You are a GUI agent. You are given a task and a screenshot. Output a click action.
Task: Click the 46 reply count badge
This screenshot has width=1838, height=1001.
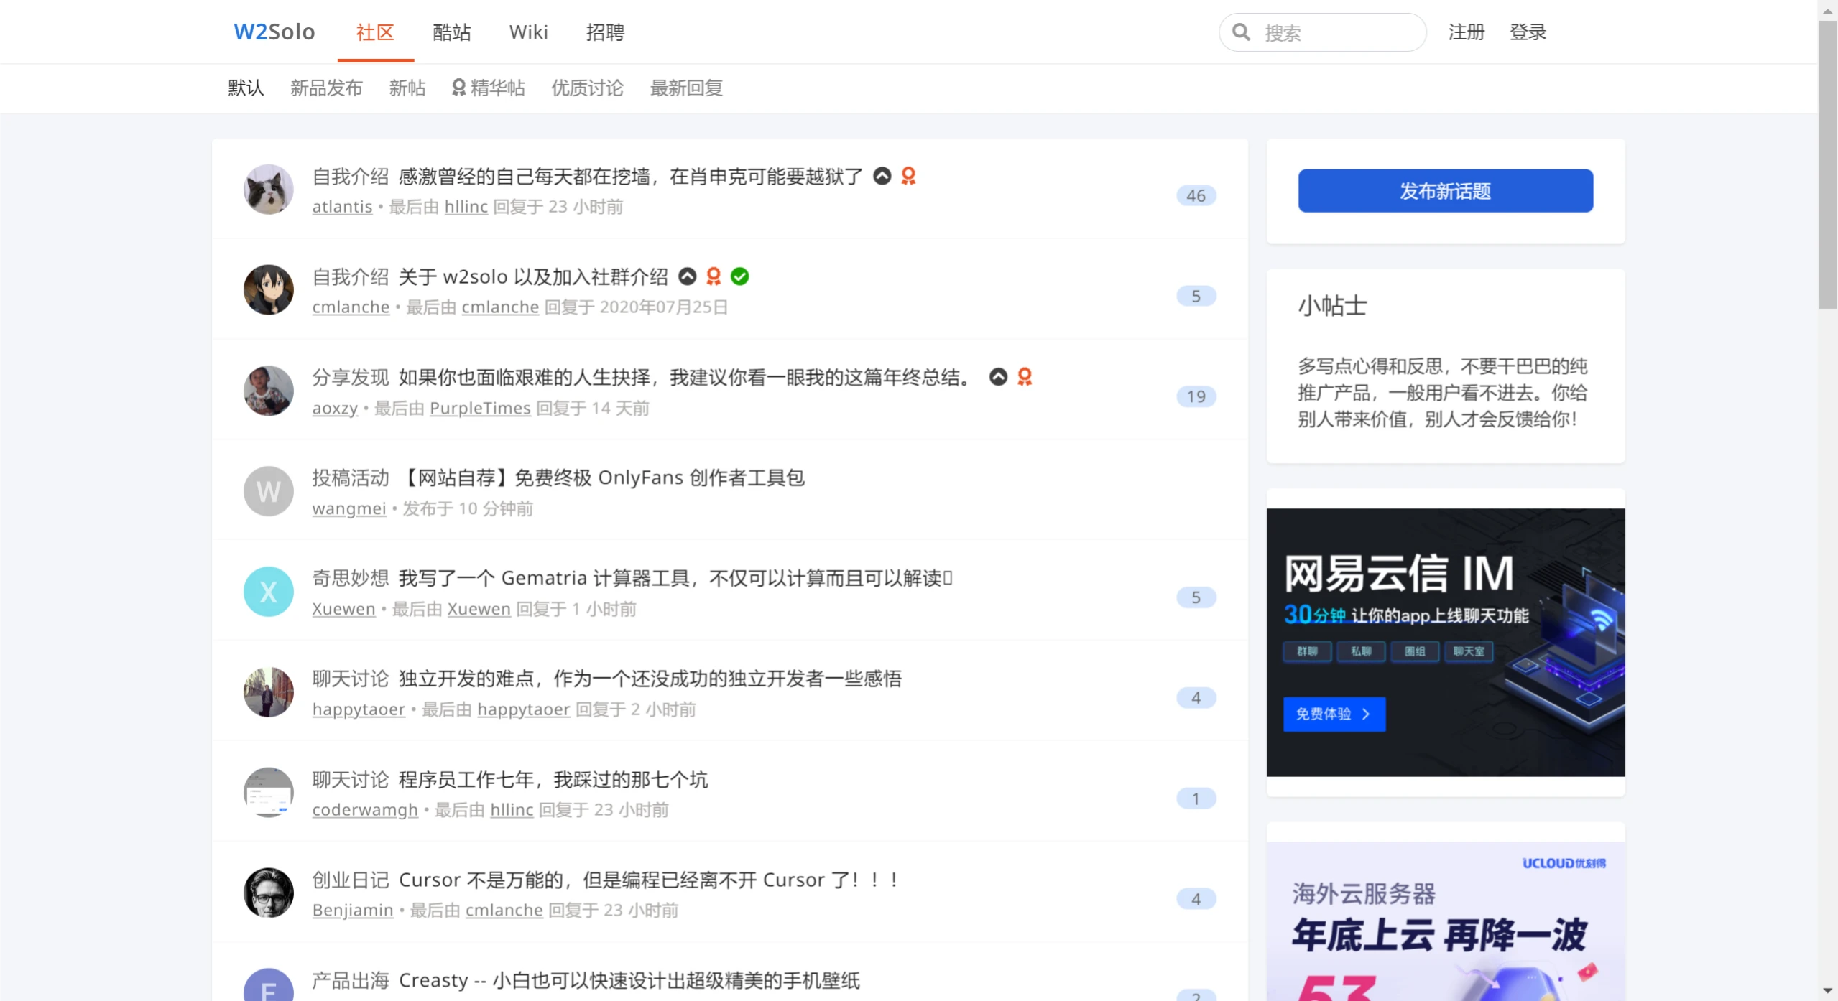point(1196,195)
